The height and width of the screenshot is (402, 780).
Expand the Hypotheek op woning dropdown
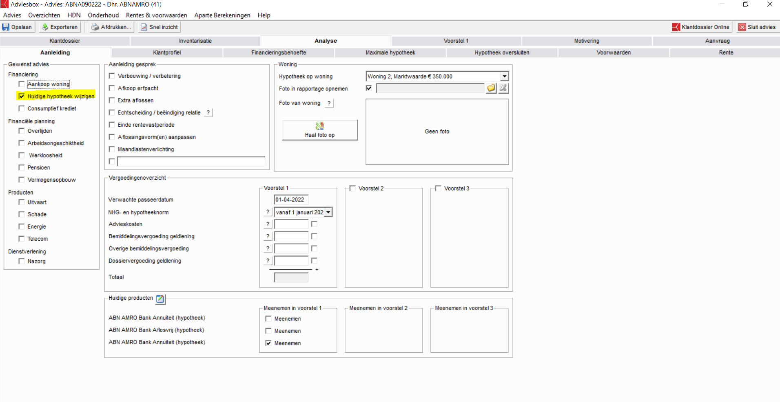click(505, 76)
